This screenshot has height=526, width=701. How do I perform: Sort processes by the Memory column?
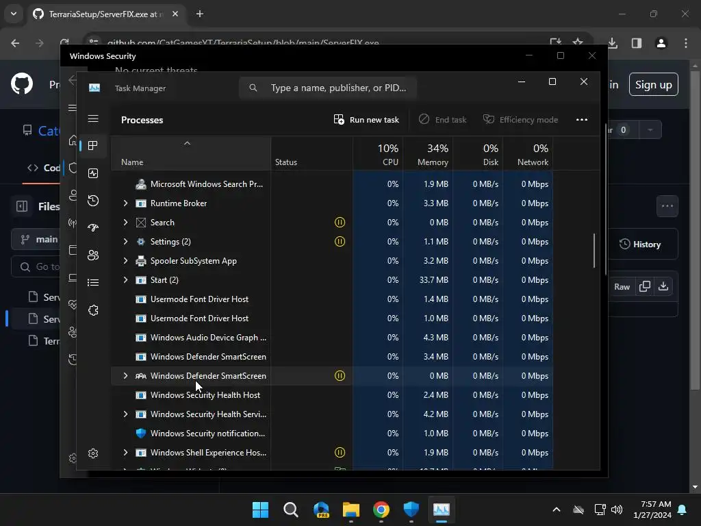[428, 153]
